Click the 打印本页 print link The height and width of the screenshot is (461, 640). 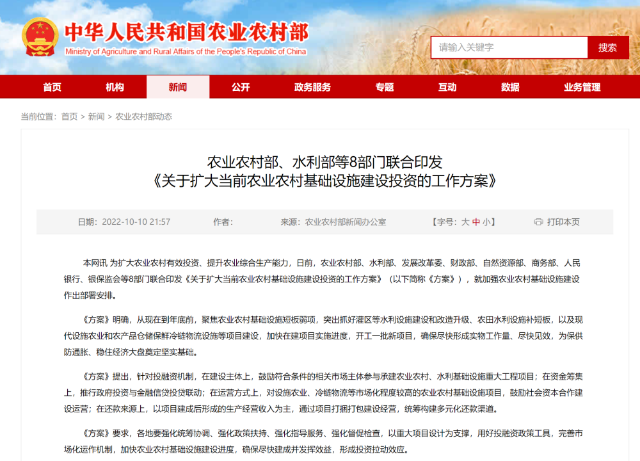pos(563,222)
